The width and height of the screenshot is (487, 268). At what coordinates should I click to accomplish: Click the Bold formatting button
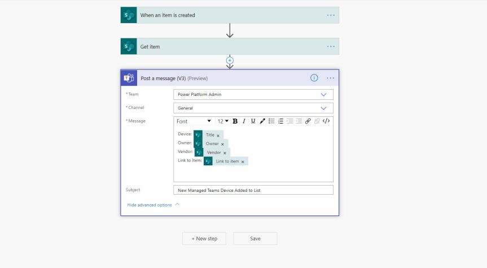(x=235, y=121)
